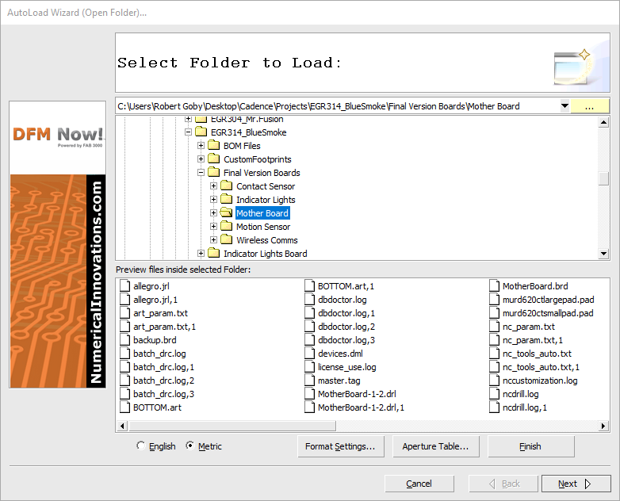Viewport: 620px width, 501px height.
Task: Select the Wireless Comms tree item
Action: tap(267, 240)
